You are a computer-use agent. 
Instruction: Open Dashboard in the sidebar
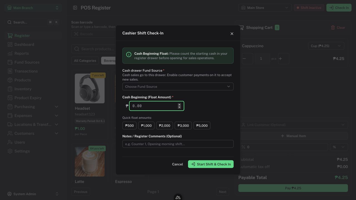click(33, 44)
